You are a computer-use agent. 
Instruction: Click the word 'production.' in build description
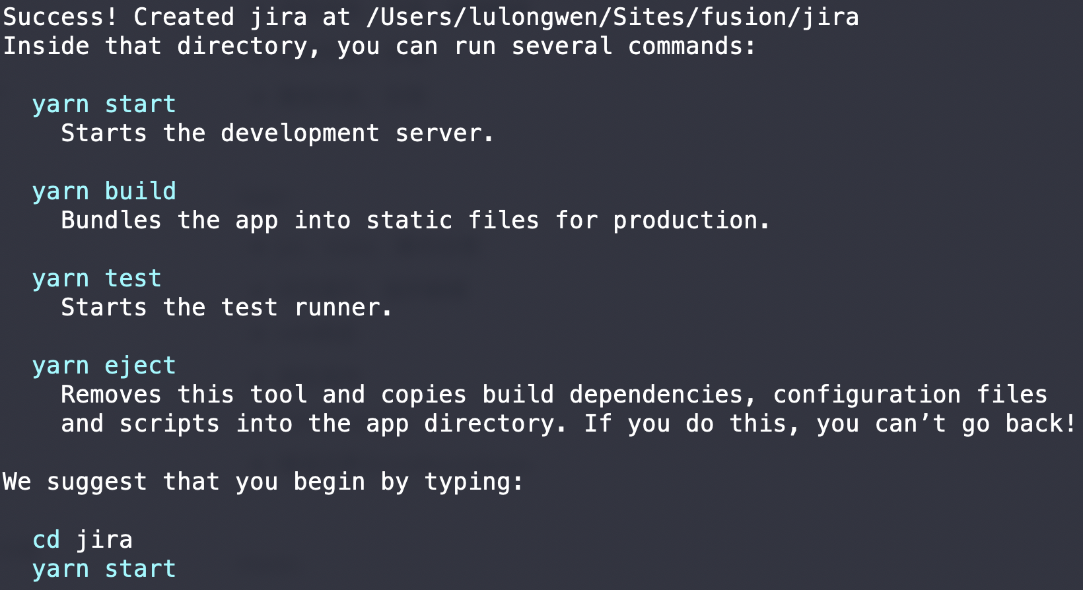(691, 220)
